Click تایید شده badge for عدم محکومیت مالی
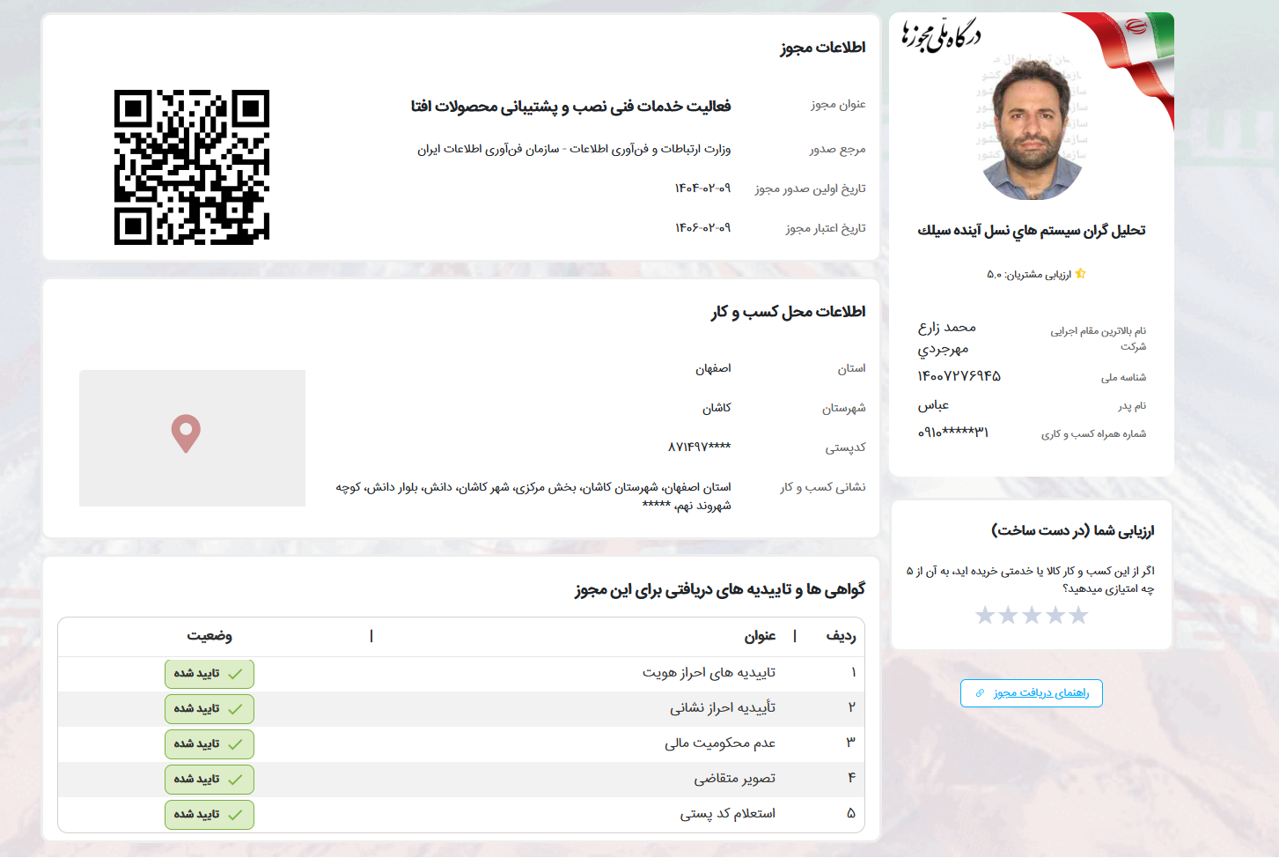This screenshot has height=858, width=1279. [209, 744]
